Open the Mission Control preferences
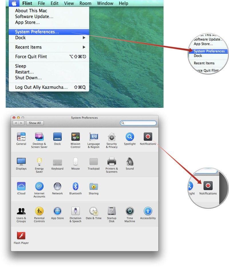Viewport: 229px width, 267px height. [x=75, y=137]
